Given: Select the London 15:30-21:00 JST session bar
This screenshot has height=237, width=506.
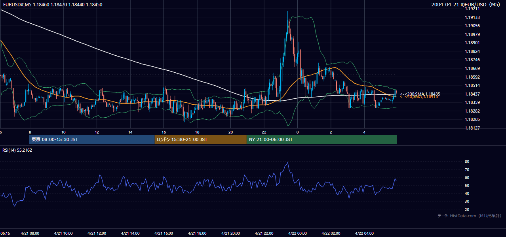Looking at the screenshot, I should point(201,139).
